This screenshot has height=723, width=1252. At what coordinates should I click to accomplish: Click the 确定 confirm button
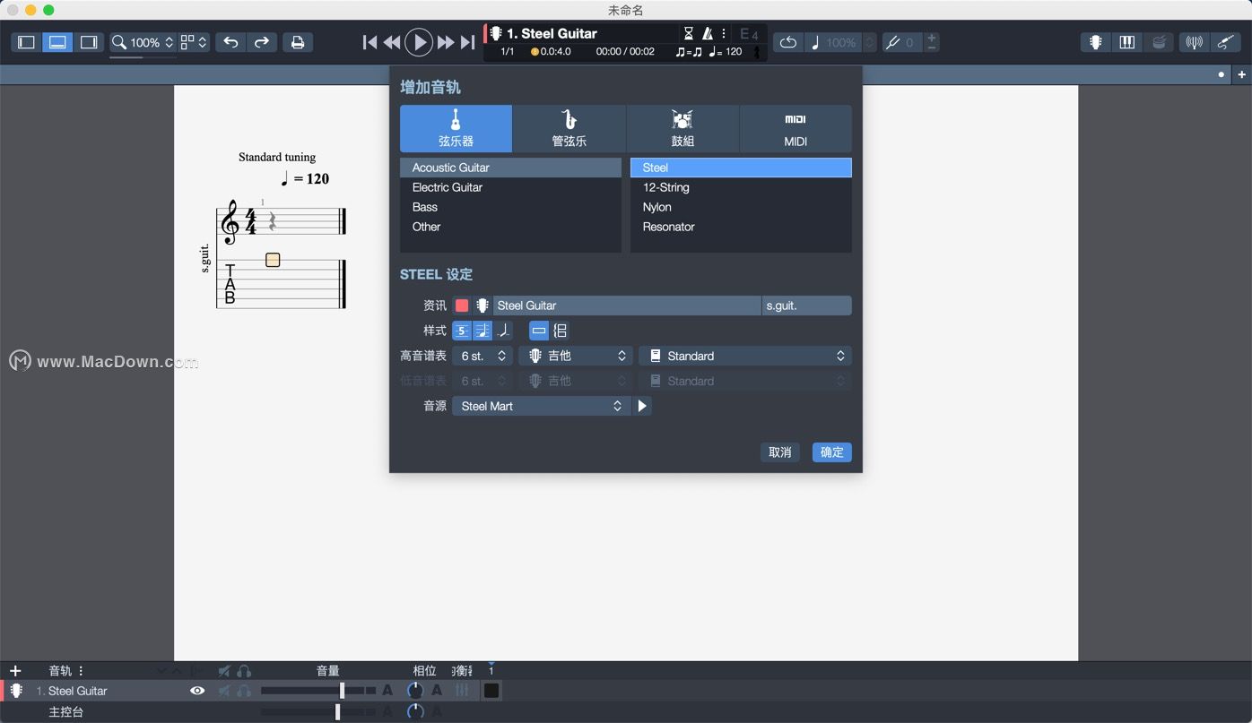831,452
